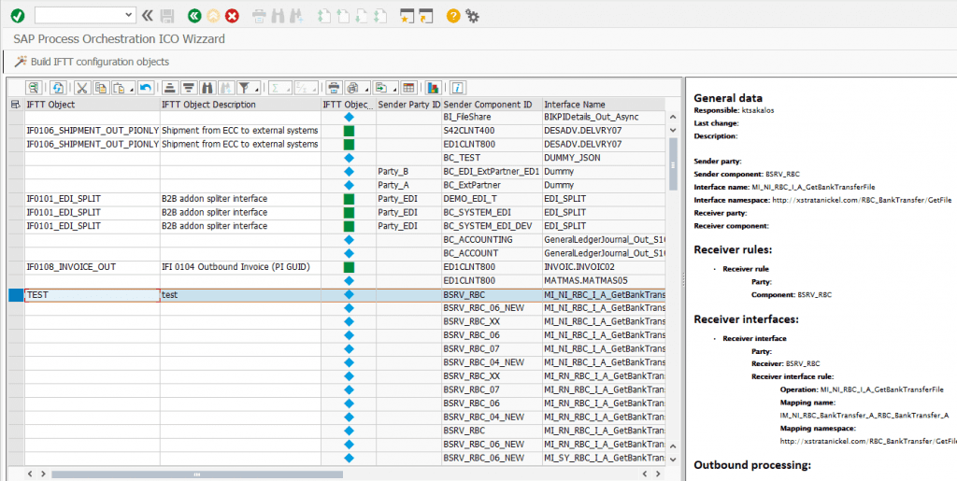Viewport: 957px width, 481px height.
Task: Click the Interface Name column header
Action: pos(604,105)
